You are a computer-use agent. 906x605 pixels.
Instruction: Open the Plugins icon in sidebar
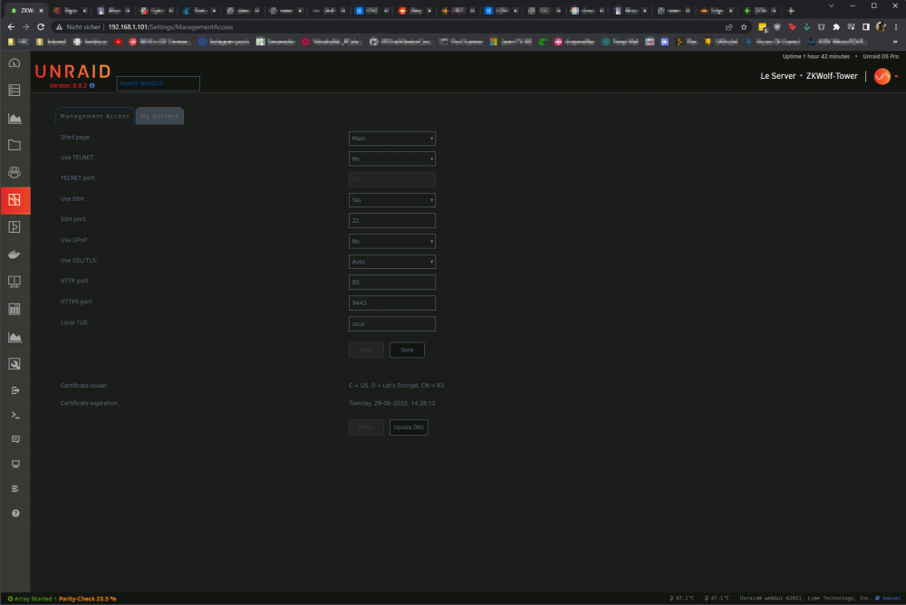click(x=14, y=227)
